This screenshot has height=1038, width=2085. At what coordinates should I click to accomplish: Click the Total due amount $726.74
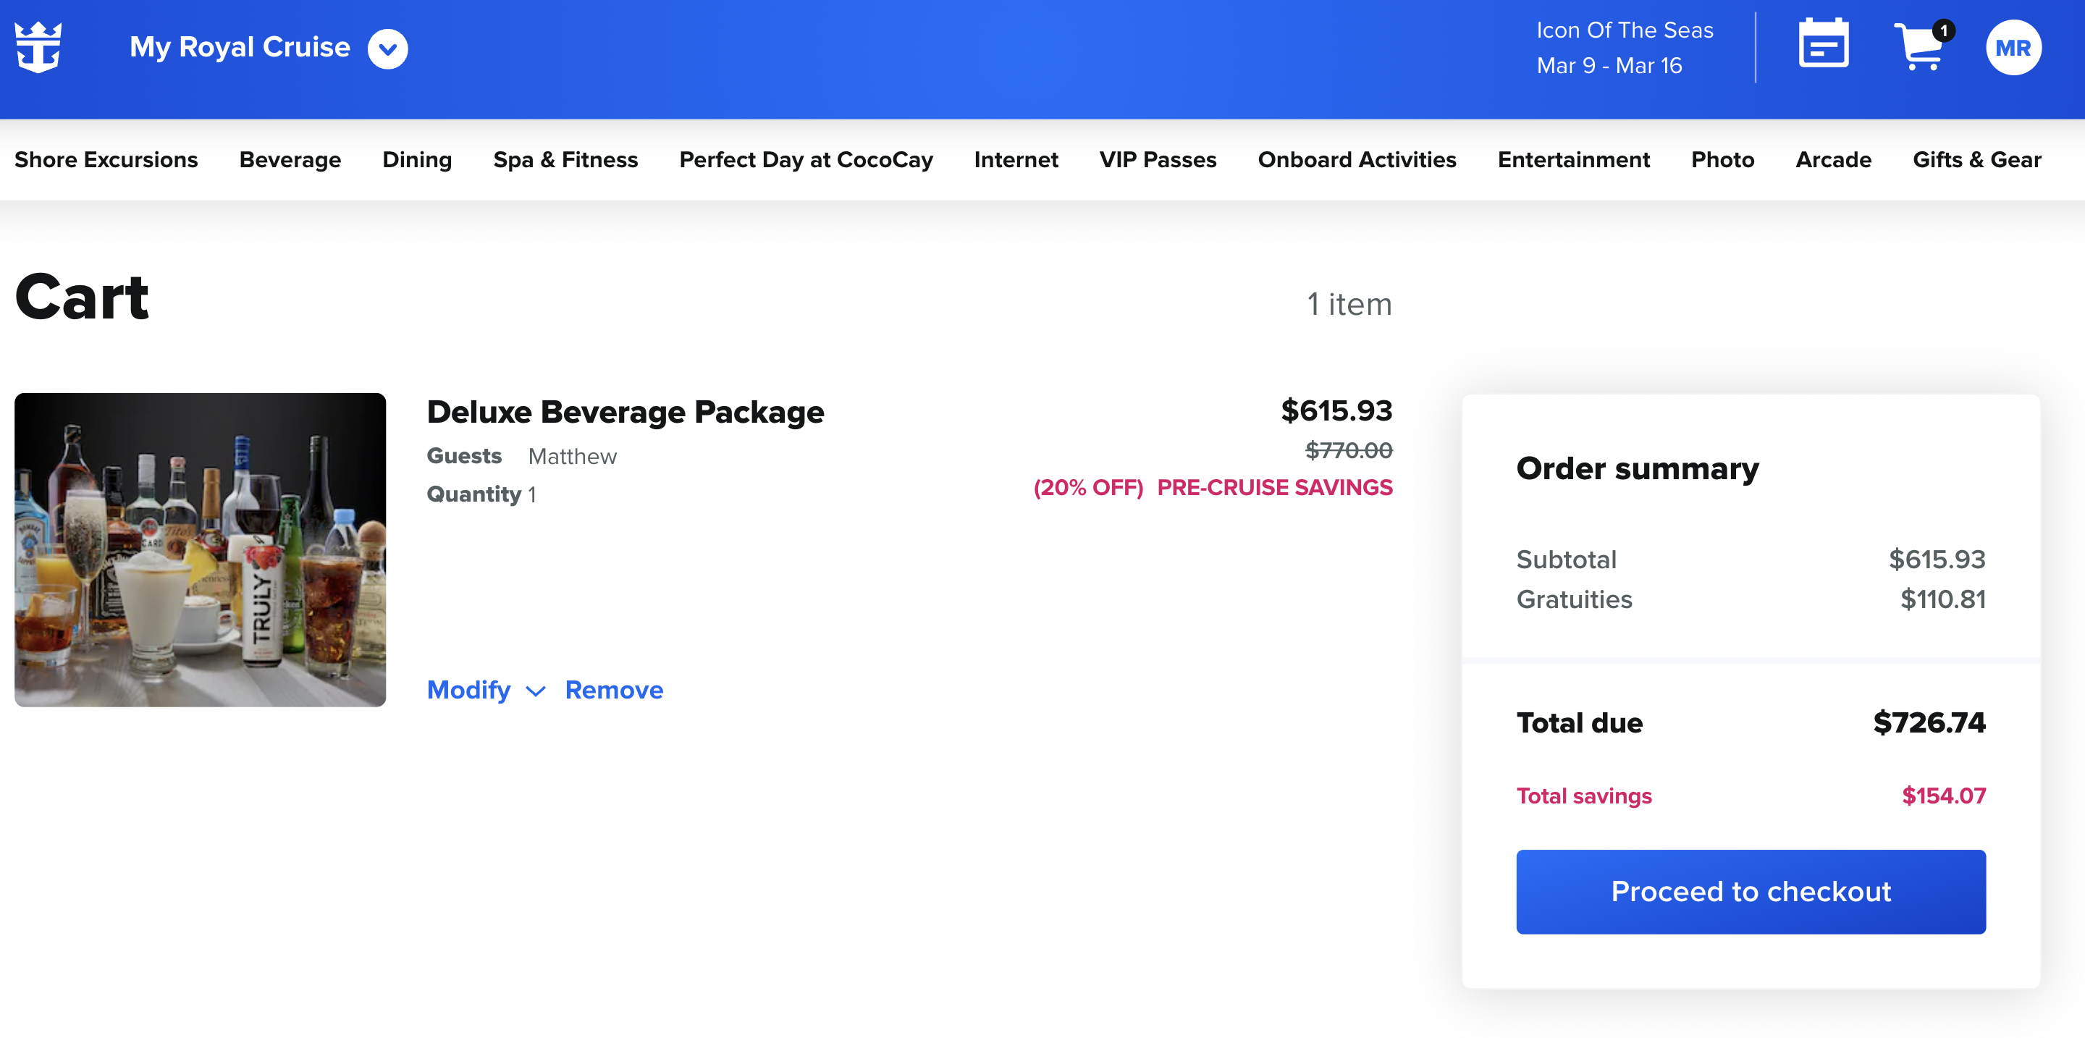(1929, 722)
